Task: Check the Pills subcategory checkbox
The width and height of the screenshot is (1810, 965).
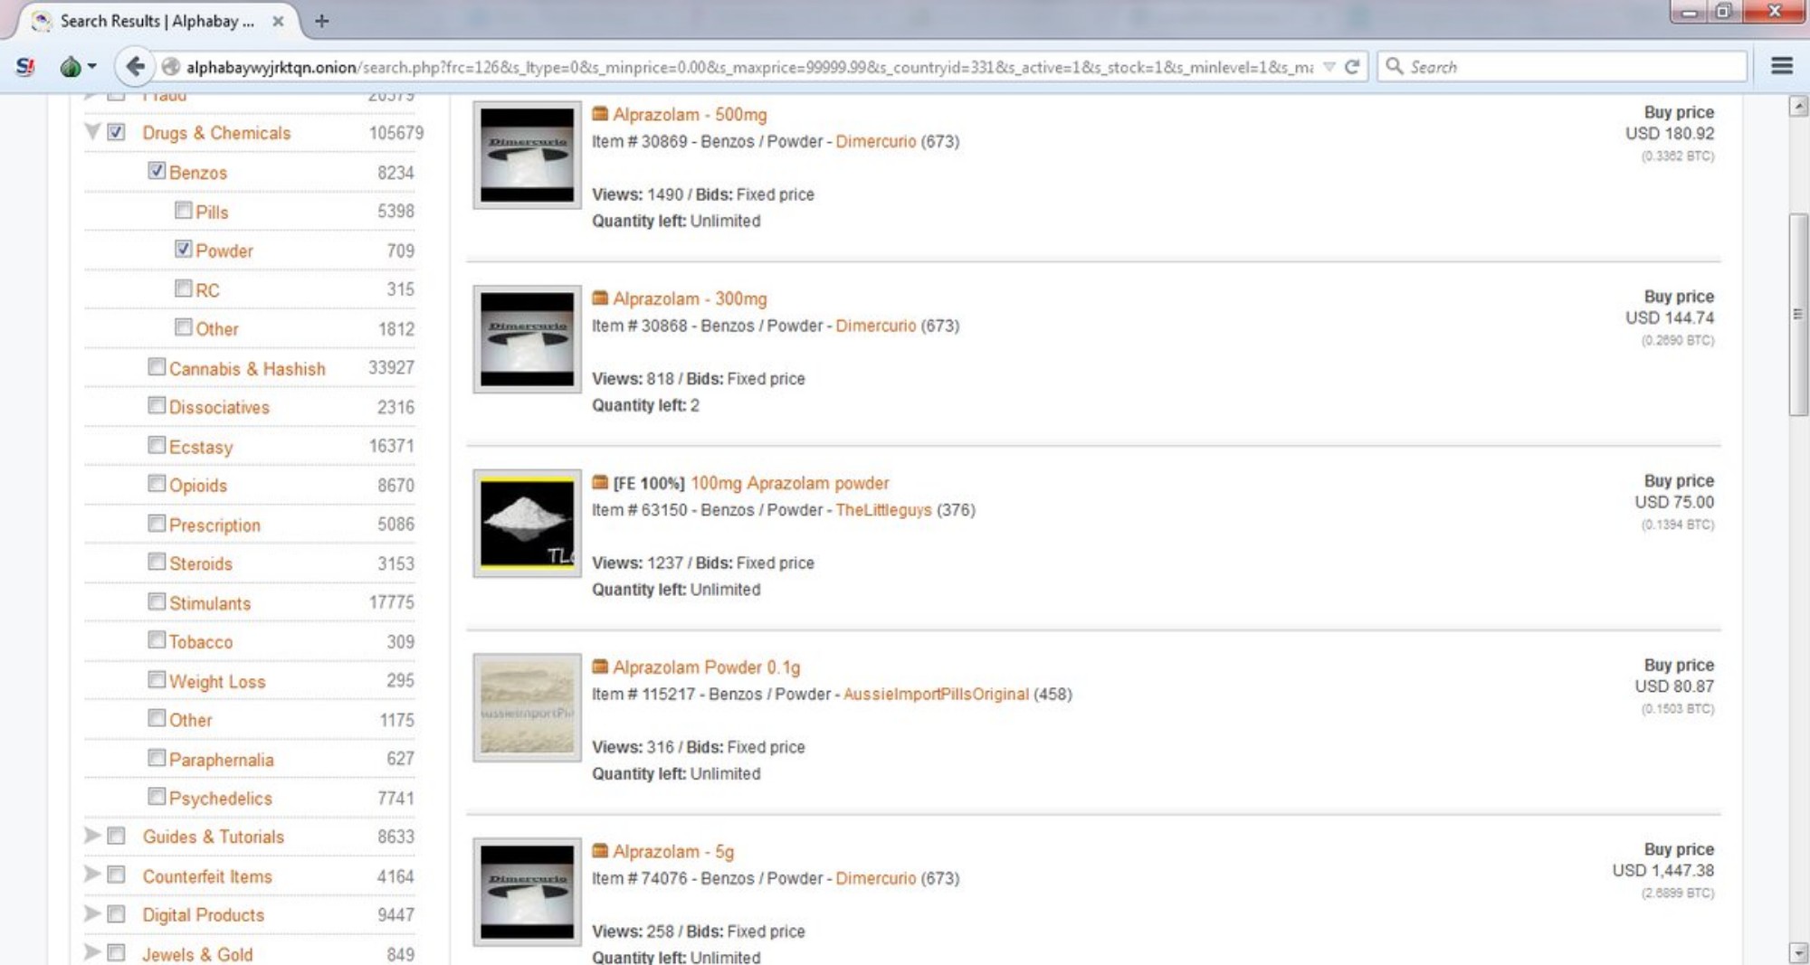Action: [184, 211]
